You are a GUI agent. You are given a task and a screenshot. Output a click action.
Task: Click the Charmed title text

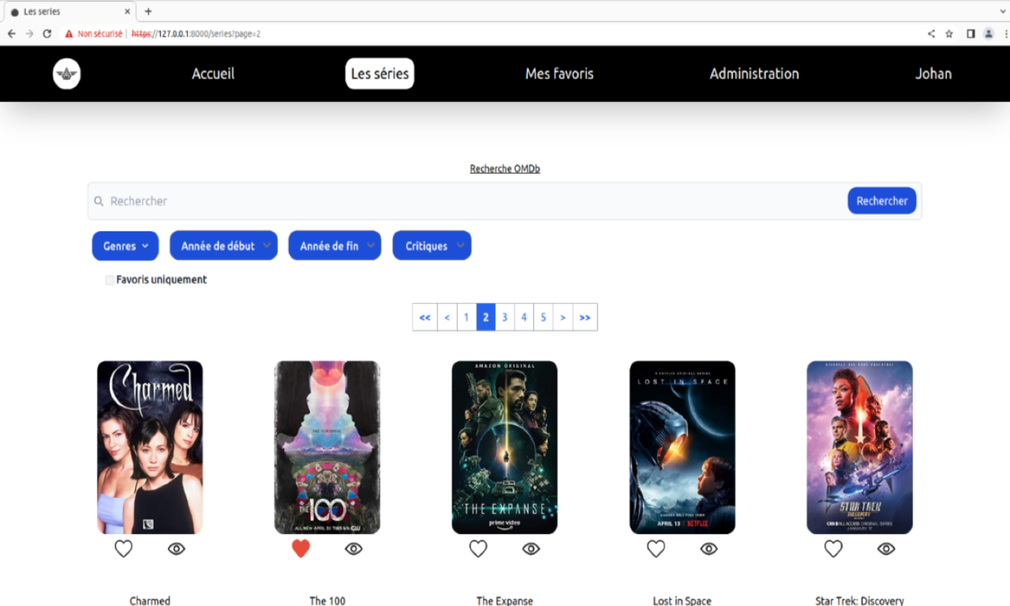[x=150, y=600]
